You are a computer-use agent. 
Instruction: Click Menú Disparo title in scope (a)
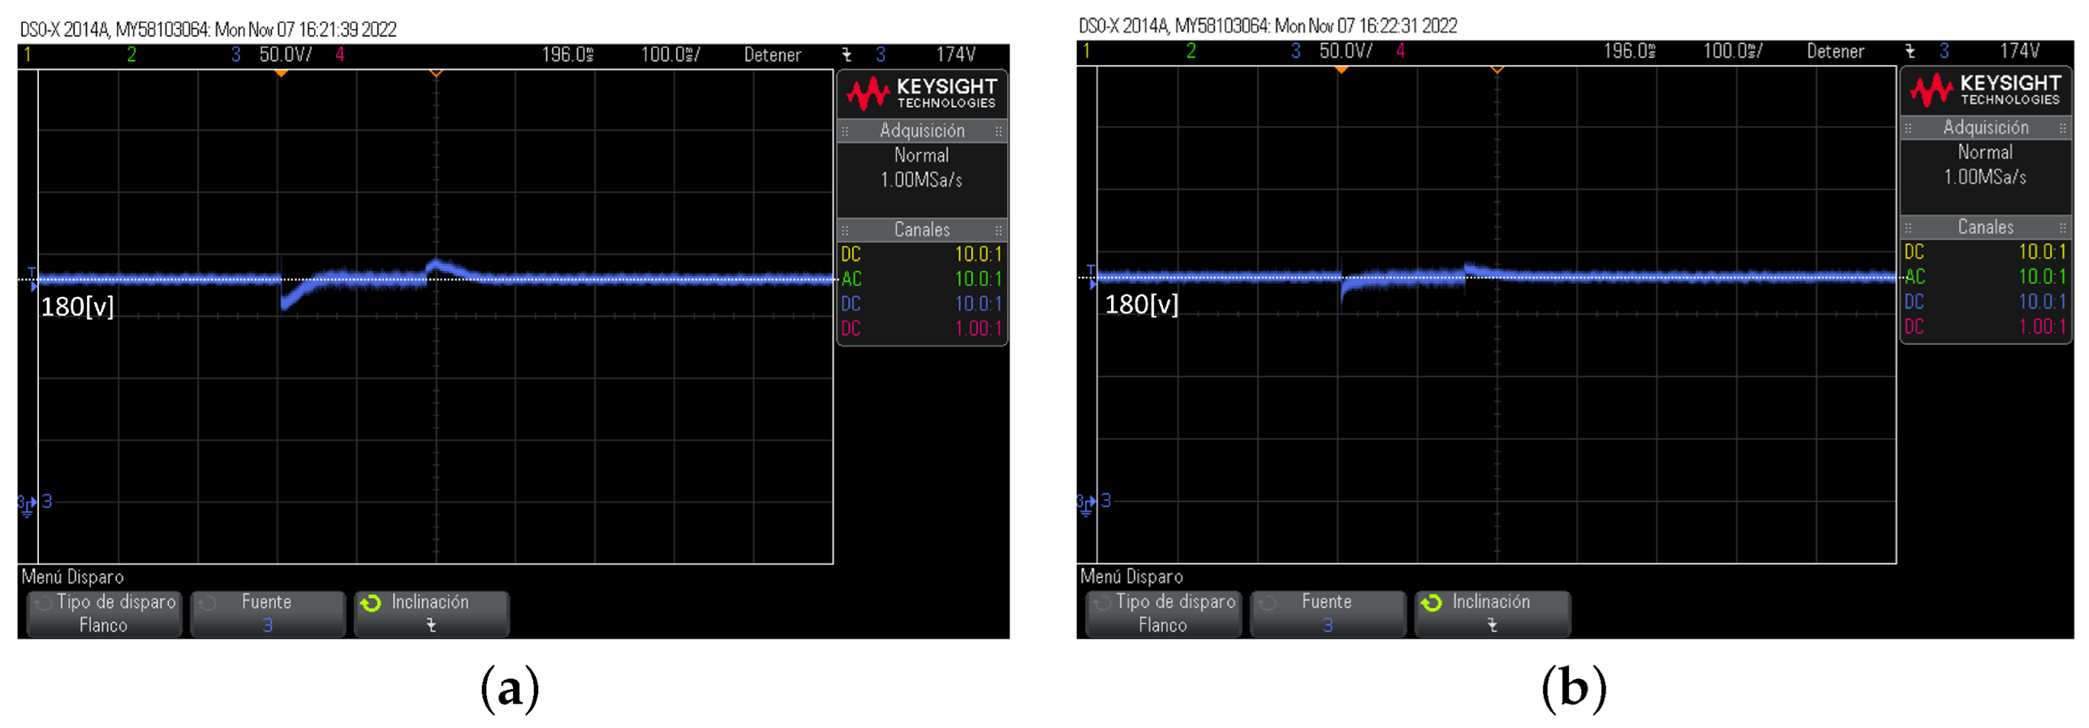point(73,577)
